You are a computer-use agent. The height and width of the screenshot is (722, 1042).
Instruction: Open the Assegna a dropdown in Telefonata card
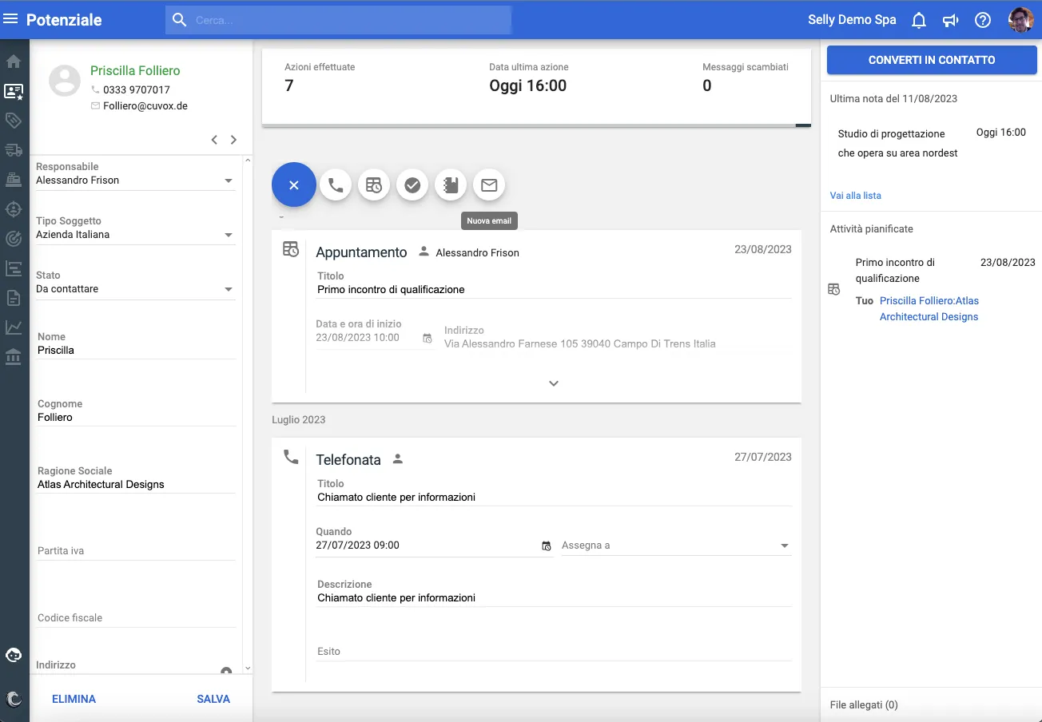tap(784, 545)
